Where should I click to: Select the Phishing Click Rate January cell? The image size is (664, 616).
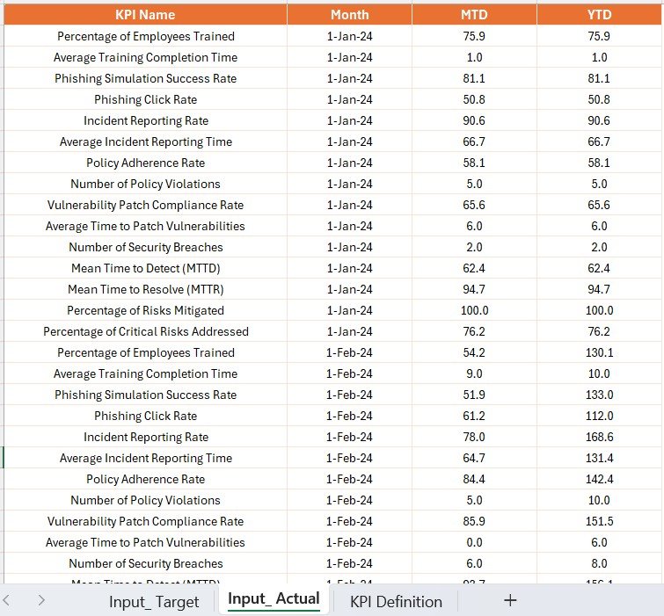coord(145,99)
